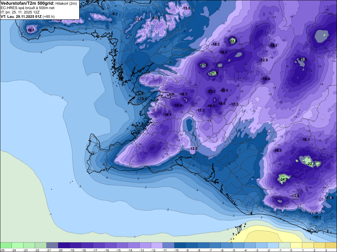Click the -12.8 temperature label
This screenshot has width=337, height=252.
point(264,60)
